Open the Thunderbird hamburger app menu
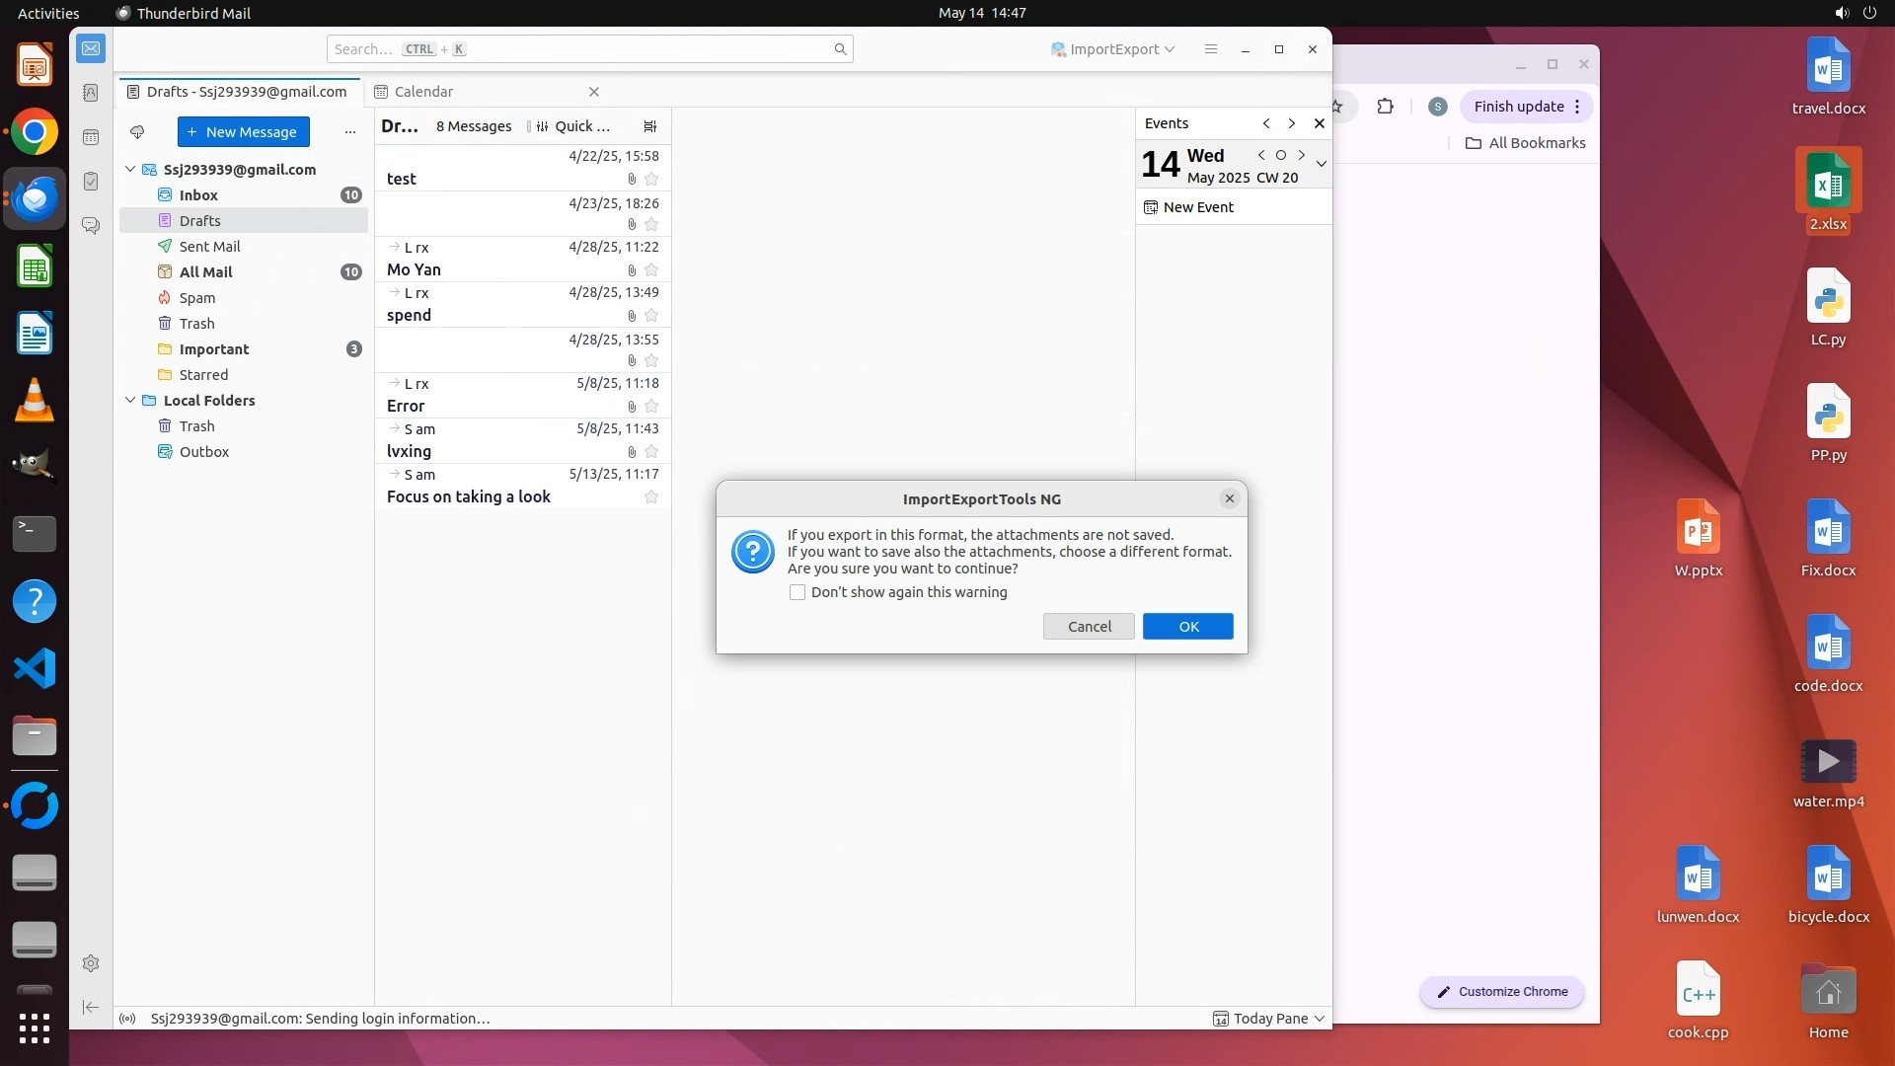 click(1211, 49)
